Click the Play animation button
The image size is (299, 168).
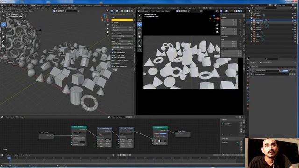pos(125,155)
